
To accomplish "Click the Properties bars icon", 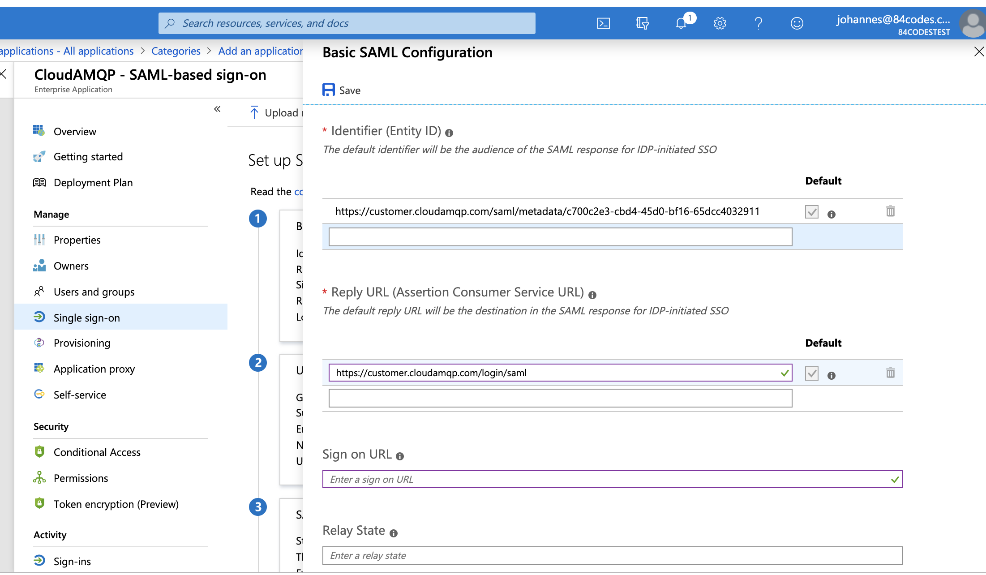I will tap(39, 240).
